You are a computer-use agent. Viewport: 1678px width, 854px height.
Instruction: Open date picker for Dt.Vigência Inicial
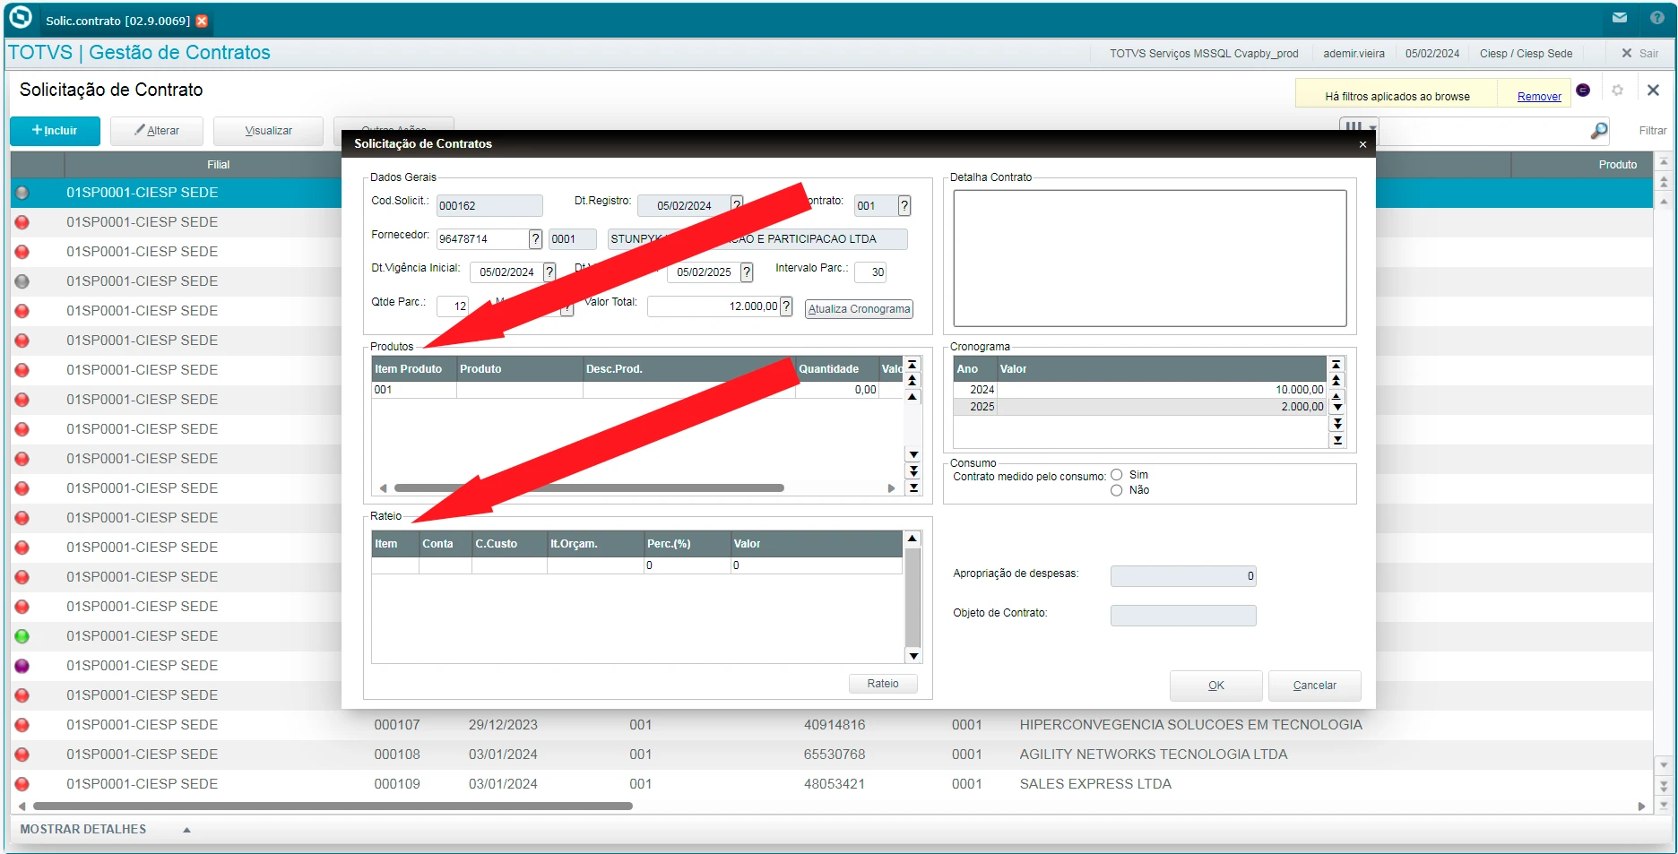[x=549, y=272]
